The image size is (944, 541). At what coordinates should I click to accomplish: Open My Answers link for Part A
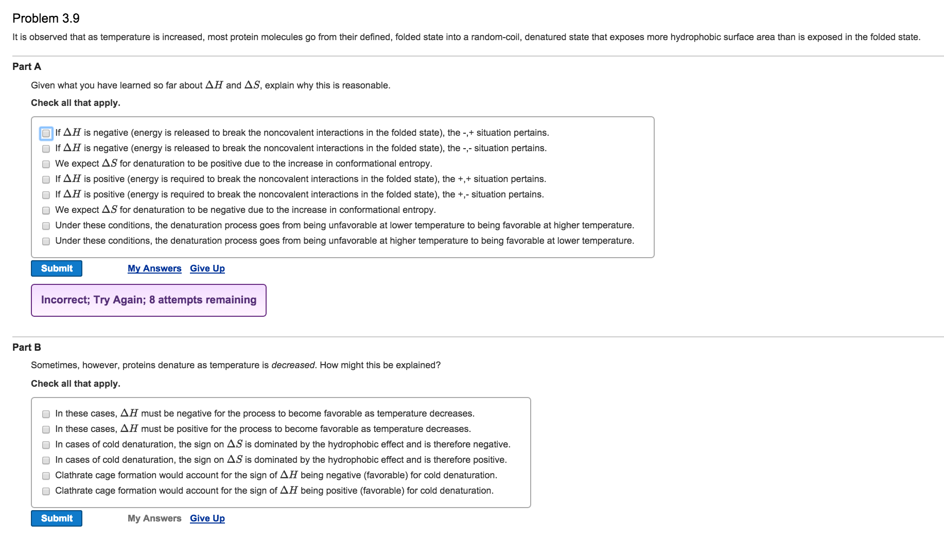tap(154, 268)
